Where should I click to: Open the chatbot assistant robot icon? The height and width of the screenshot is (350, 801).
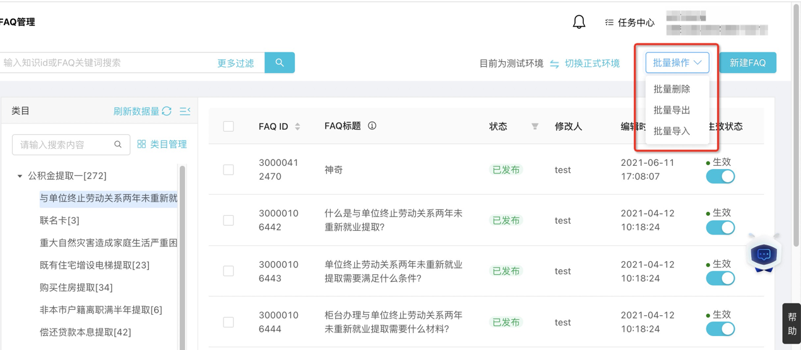pos(764,255)
